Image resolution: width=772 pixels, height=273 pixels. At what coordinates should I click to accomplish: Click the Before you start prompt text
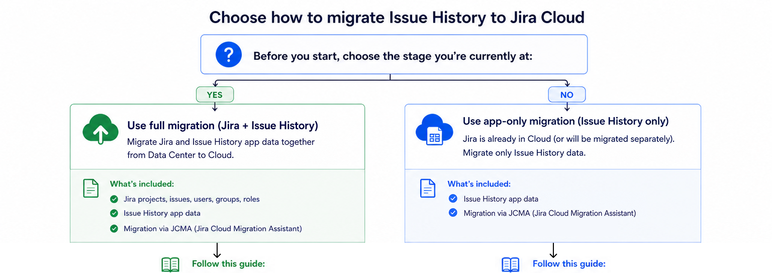tap(393, 56)
